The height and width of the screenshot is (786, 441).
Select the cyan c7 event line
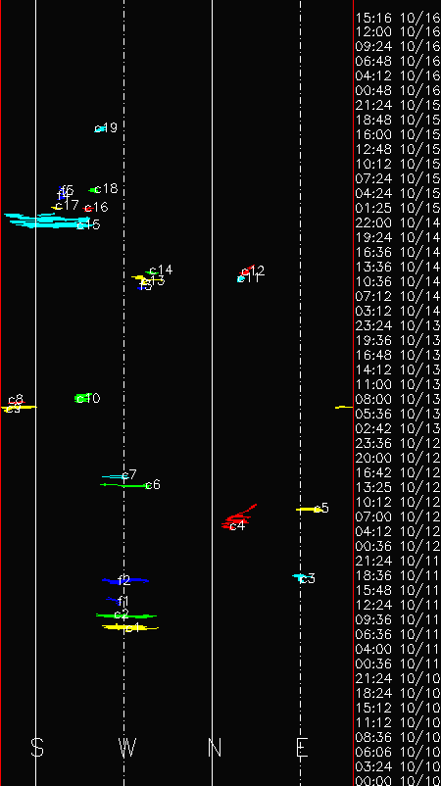[x=114, y=476]
